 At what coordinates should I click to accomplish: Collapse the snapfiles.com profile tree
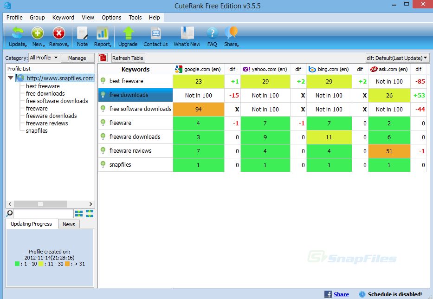11,78
